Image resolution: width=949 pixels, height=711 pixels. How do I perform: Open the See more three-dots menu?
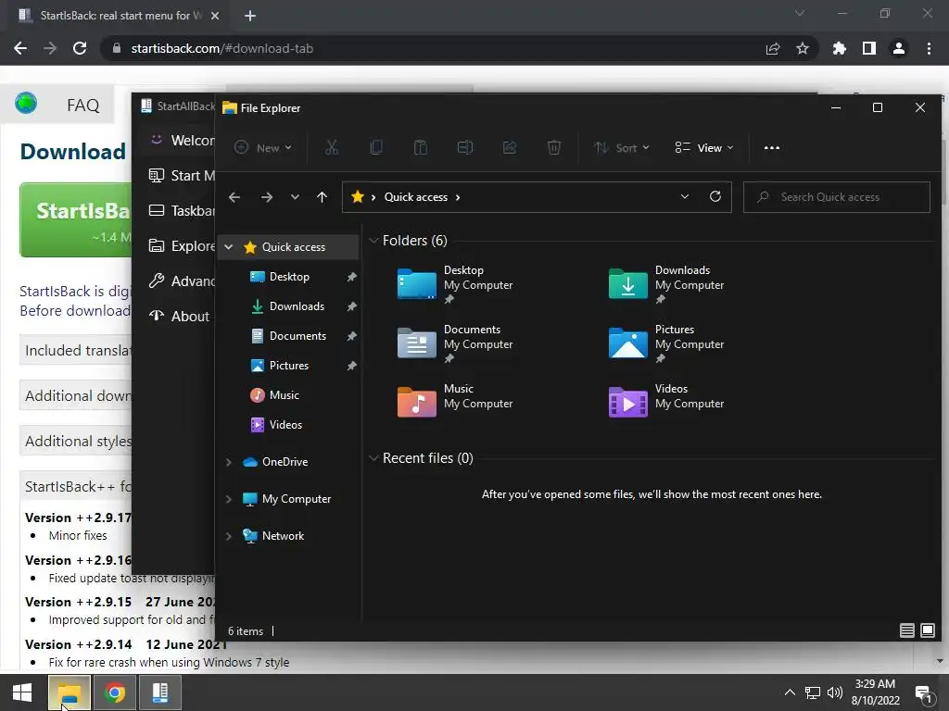(x=772, y=147)
